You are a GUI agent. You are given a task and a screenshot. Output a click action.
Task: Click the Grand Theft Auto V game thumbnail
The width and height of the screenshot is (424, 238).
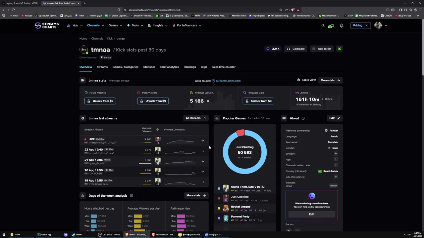click(226, 188)
